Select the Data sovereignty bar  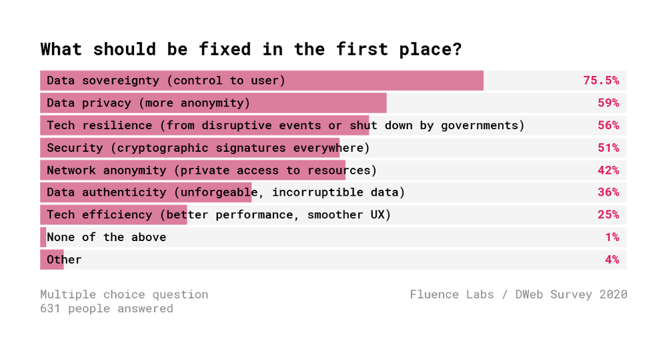(261, 81)
